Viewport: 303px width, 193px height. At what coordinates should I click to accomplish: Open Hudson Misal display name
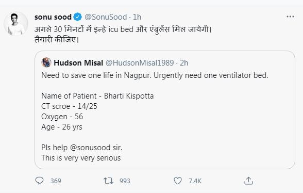78,63
